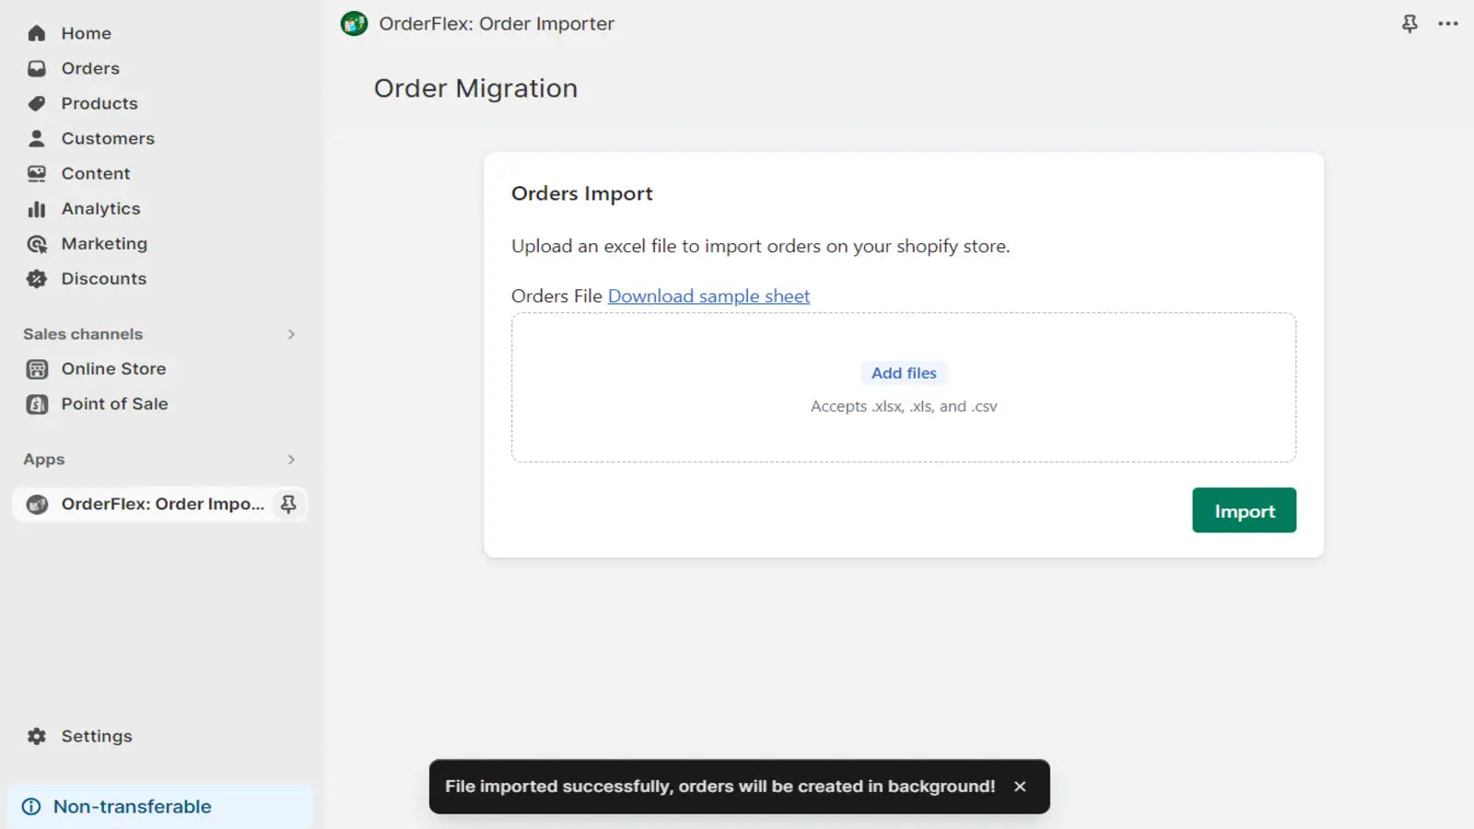This screenshot has height=829, width=1474.
Task: Expand the Apps section chevron
Action: (x=291, y=460)
